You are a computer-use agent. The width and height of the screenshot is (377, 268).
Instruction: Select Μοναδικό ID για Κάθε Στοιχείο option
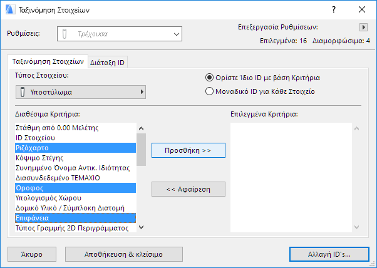pyautogui.click(x=210, y=91)
